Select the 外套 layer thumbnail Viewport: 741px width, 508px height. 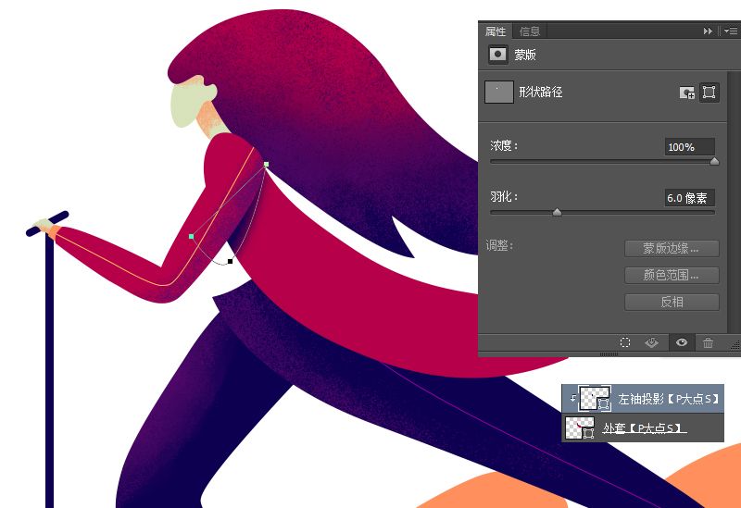pyautogui.click(x=580, y=427)
